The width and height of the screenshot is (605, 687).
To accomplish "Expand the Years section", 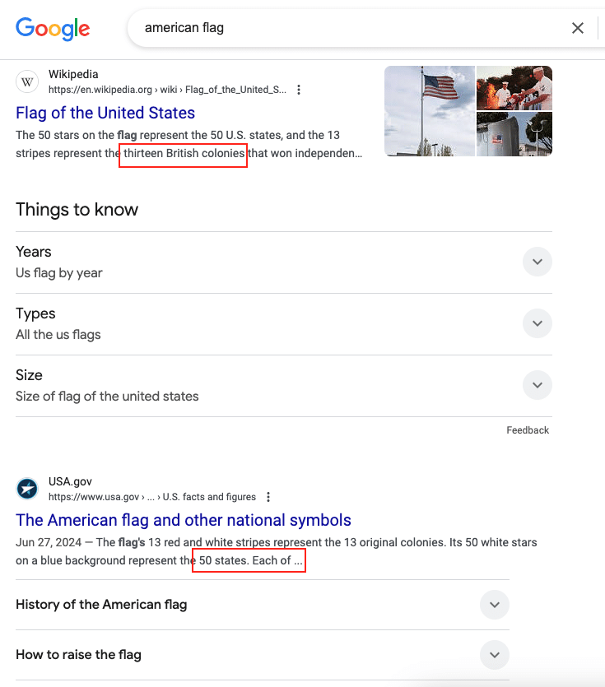I will click(x=537, y=262).
